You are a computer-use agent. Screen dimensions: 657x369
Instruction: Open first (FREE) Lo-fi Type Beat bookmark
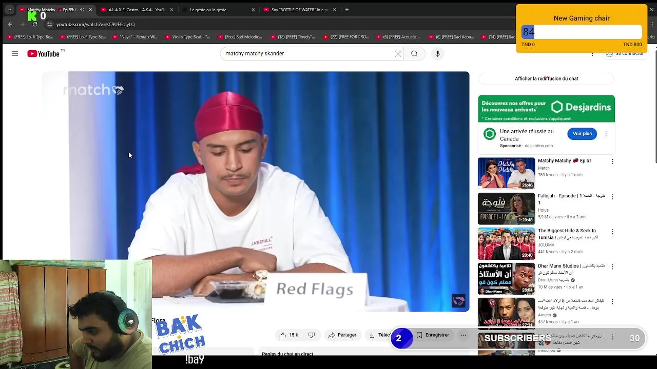(x=30, y=37)
